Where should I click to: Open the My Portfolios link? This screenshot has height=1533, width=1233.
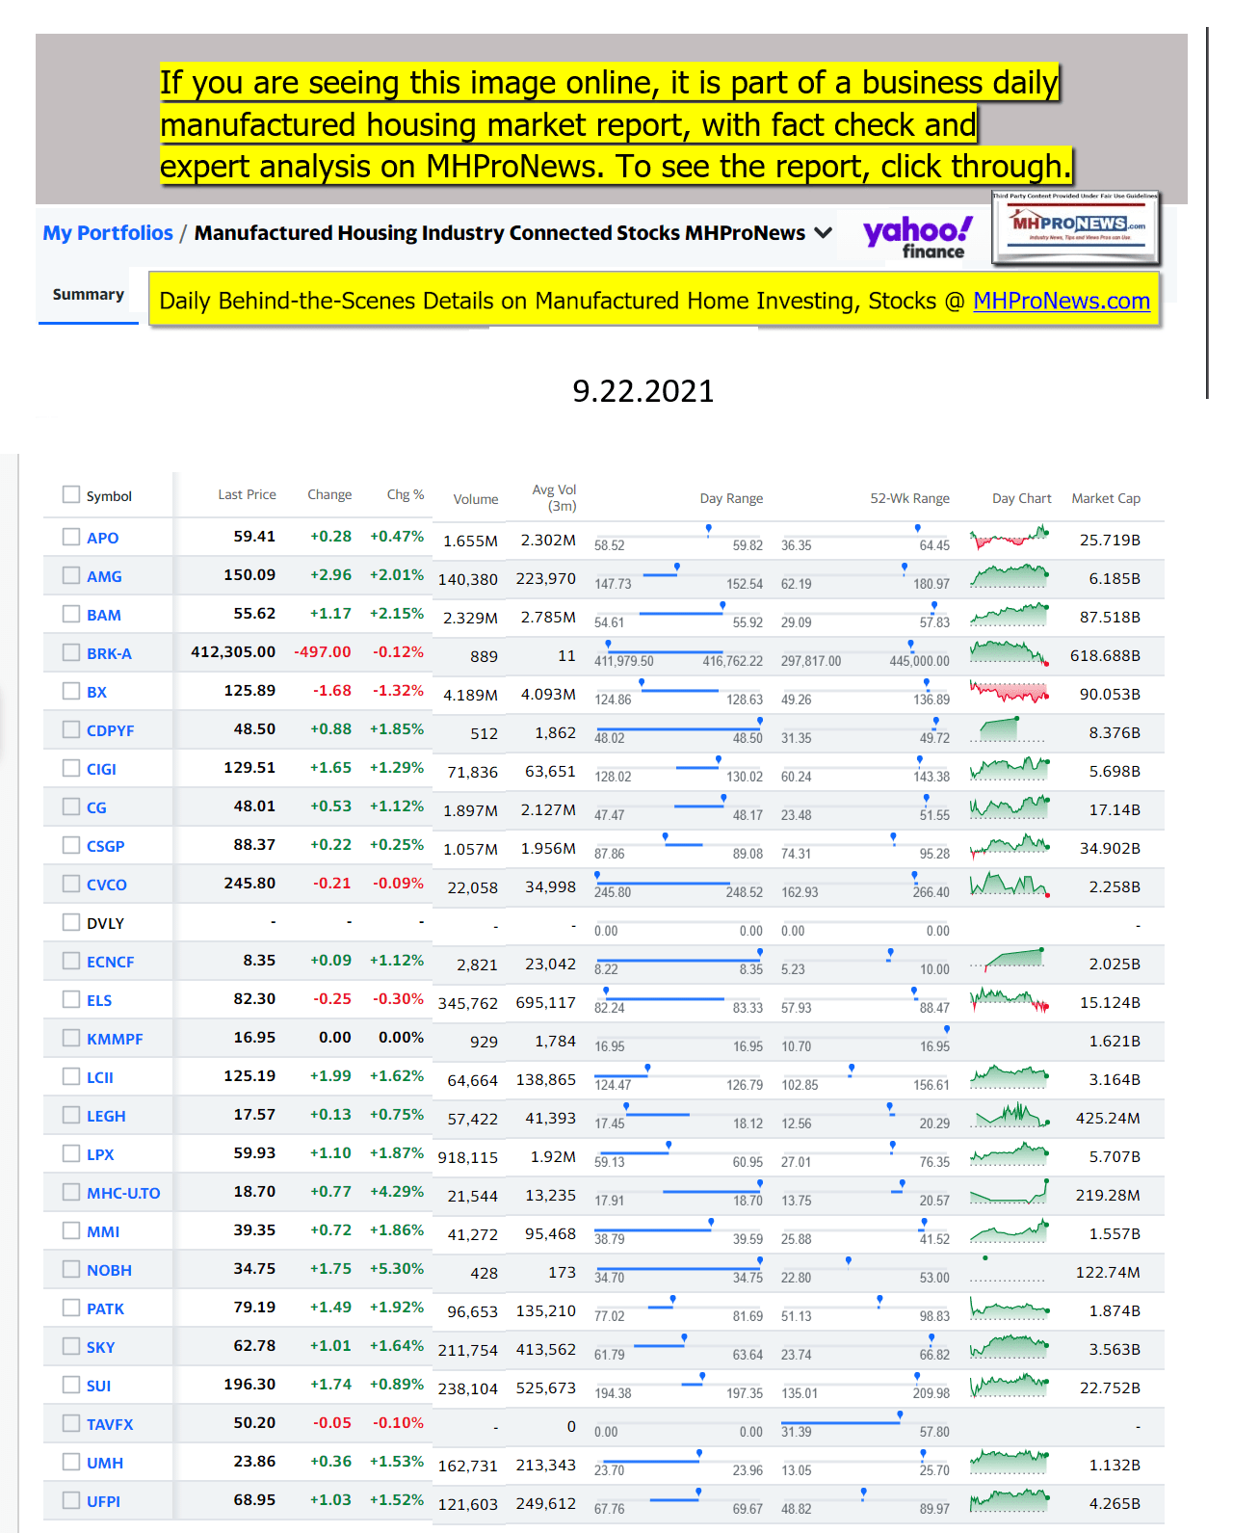click(108, 232)
